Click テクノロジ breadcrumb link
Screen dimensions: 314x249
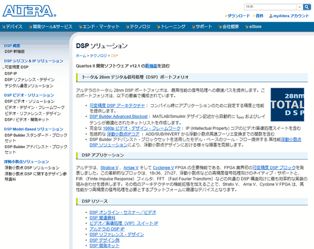point(98,56)
